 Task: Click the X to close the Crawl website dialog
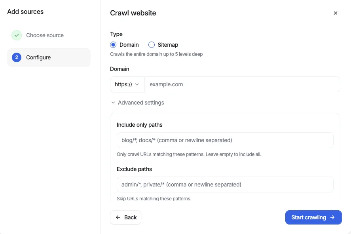point(336,13)
